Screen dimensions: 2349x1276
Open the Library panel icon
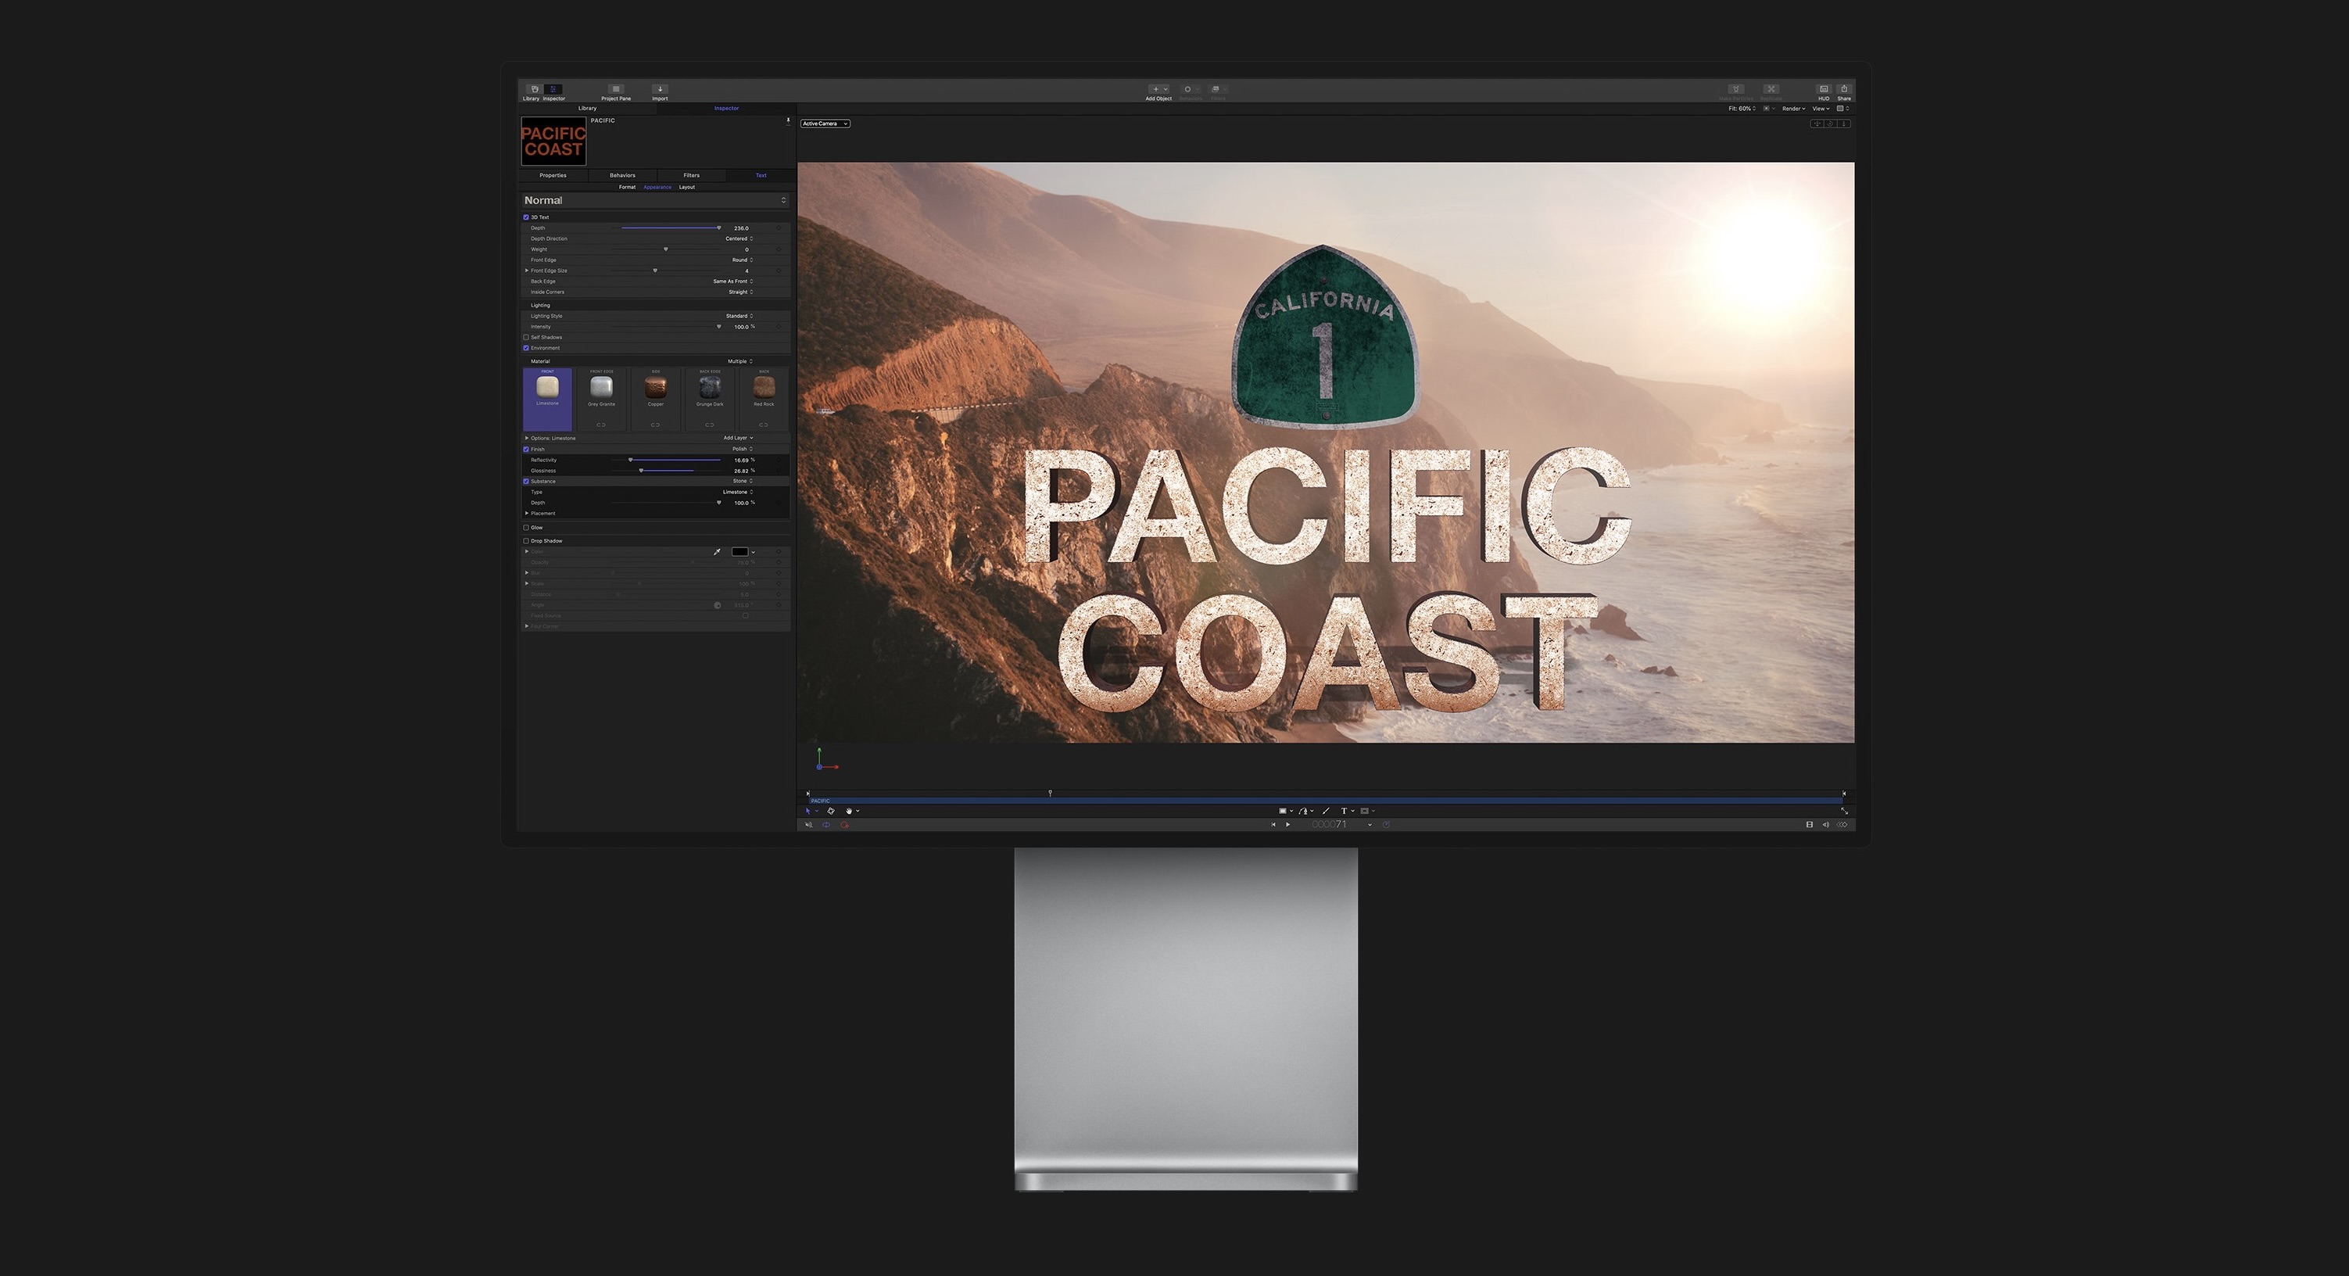pyautogui.click(x=535, y=89)
